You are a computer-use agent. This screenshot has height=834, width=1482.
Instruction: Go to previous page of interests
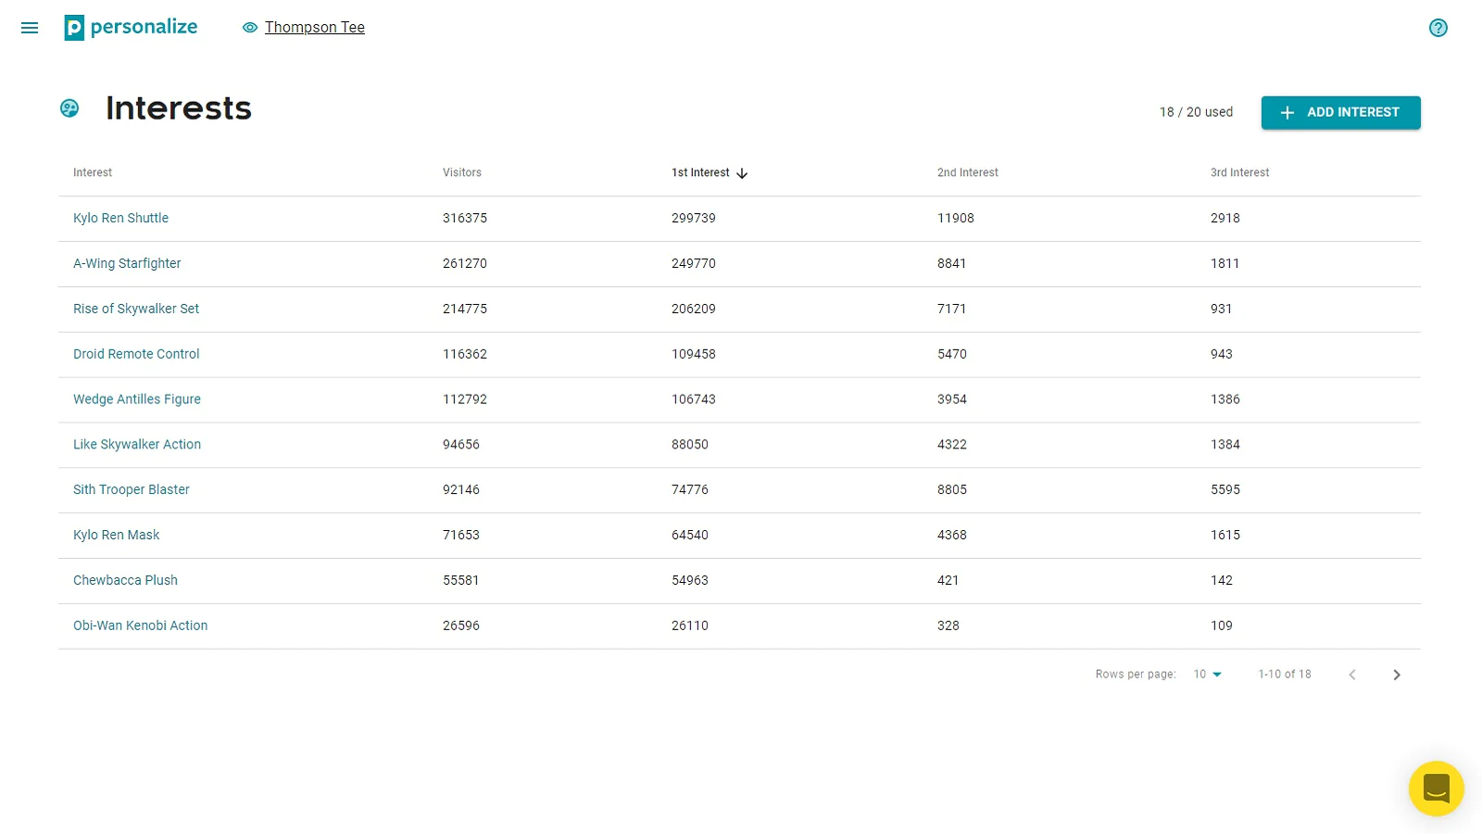pos(1352,675)
